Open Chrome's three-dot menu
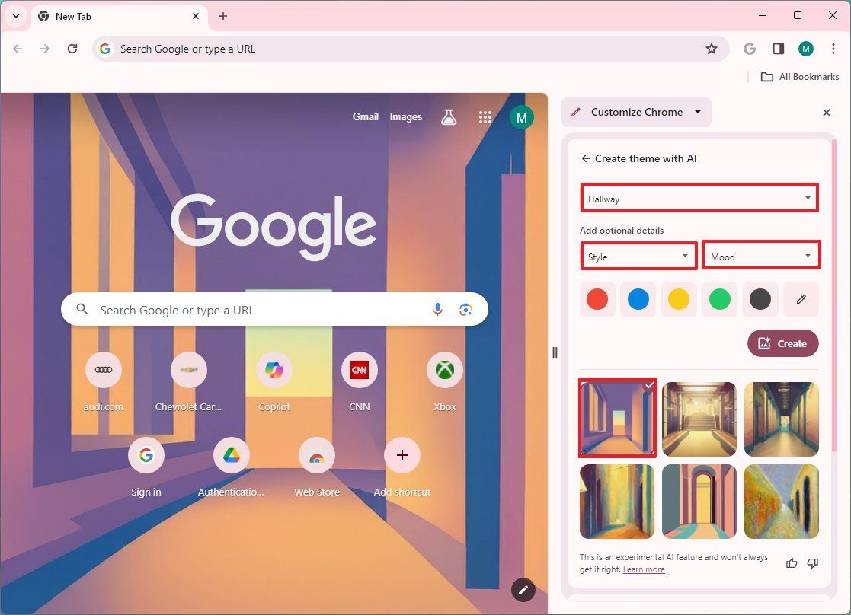The width and height of the screenshot is (851, 615). point(834,49)
